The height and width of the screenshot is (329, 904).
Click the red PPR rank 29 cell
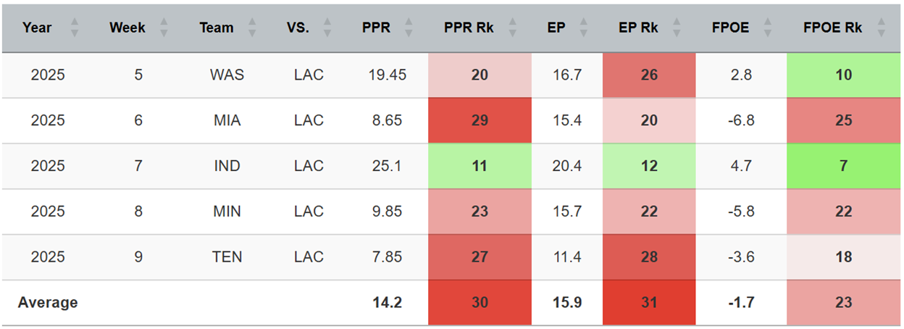480,120
